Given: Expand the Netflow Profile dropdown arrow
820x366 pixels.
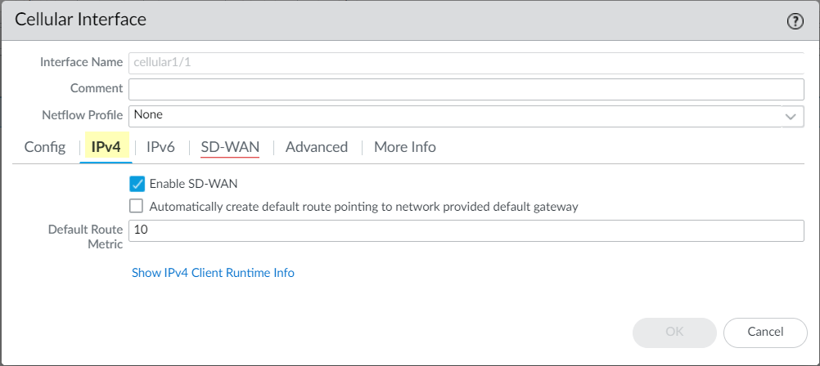Looking at the screenshot, I should (x=791, y=115).
